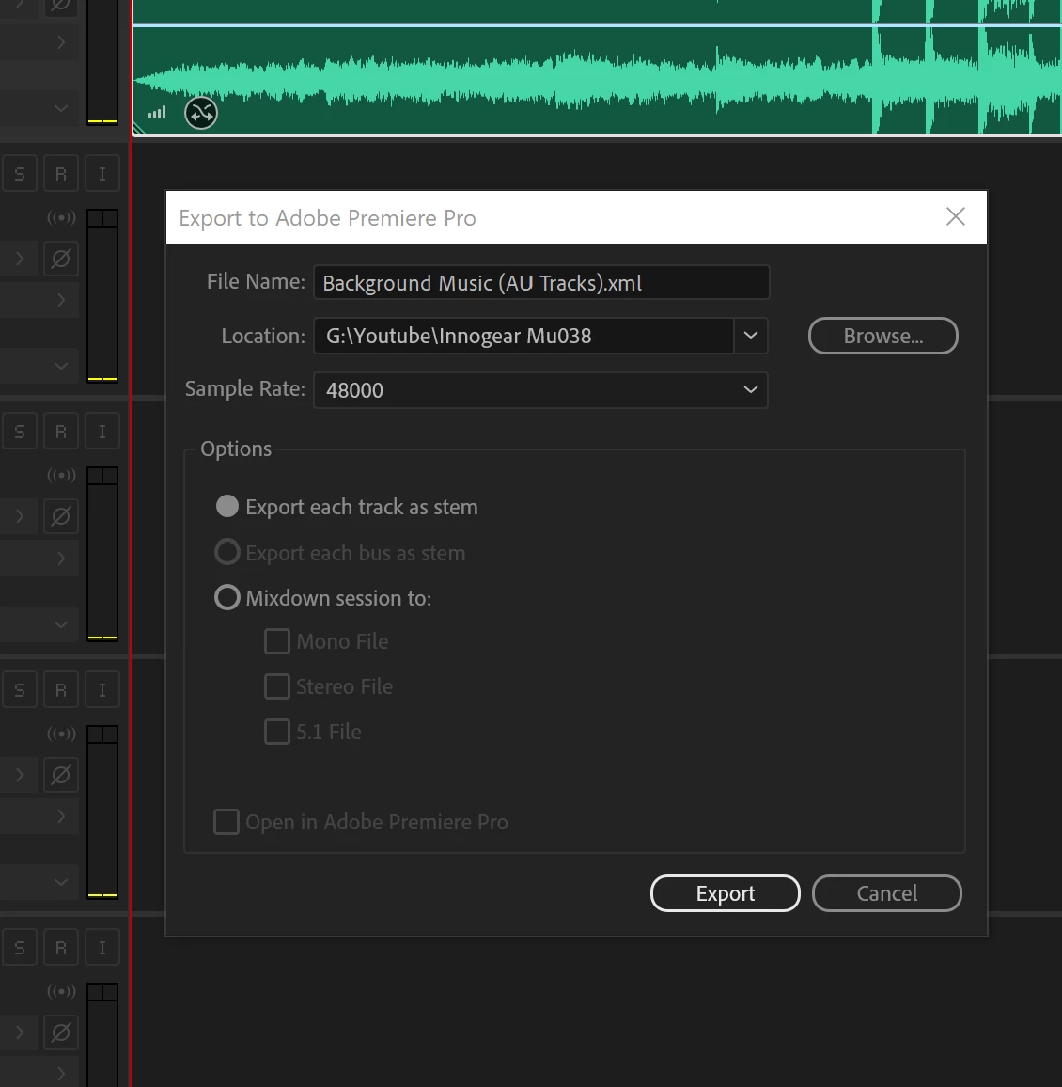Edit the File Name field

[541, 282]
